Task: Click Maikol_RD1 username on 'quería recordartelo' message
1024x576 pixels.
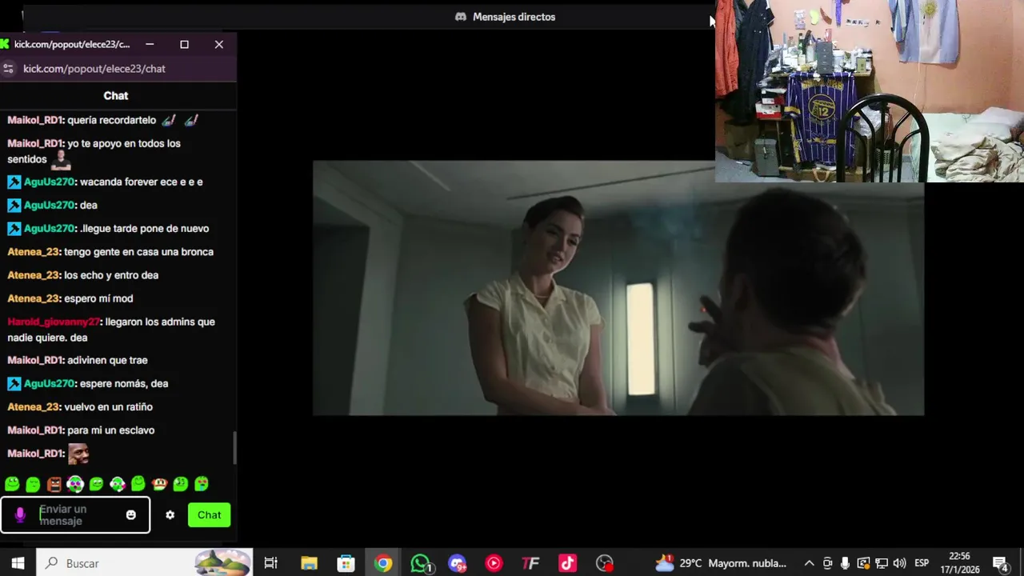Action: [x=35, y=120]
